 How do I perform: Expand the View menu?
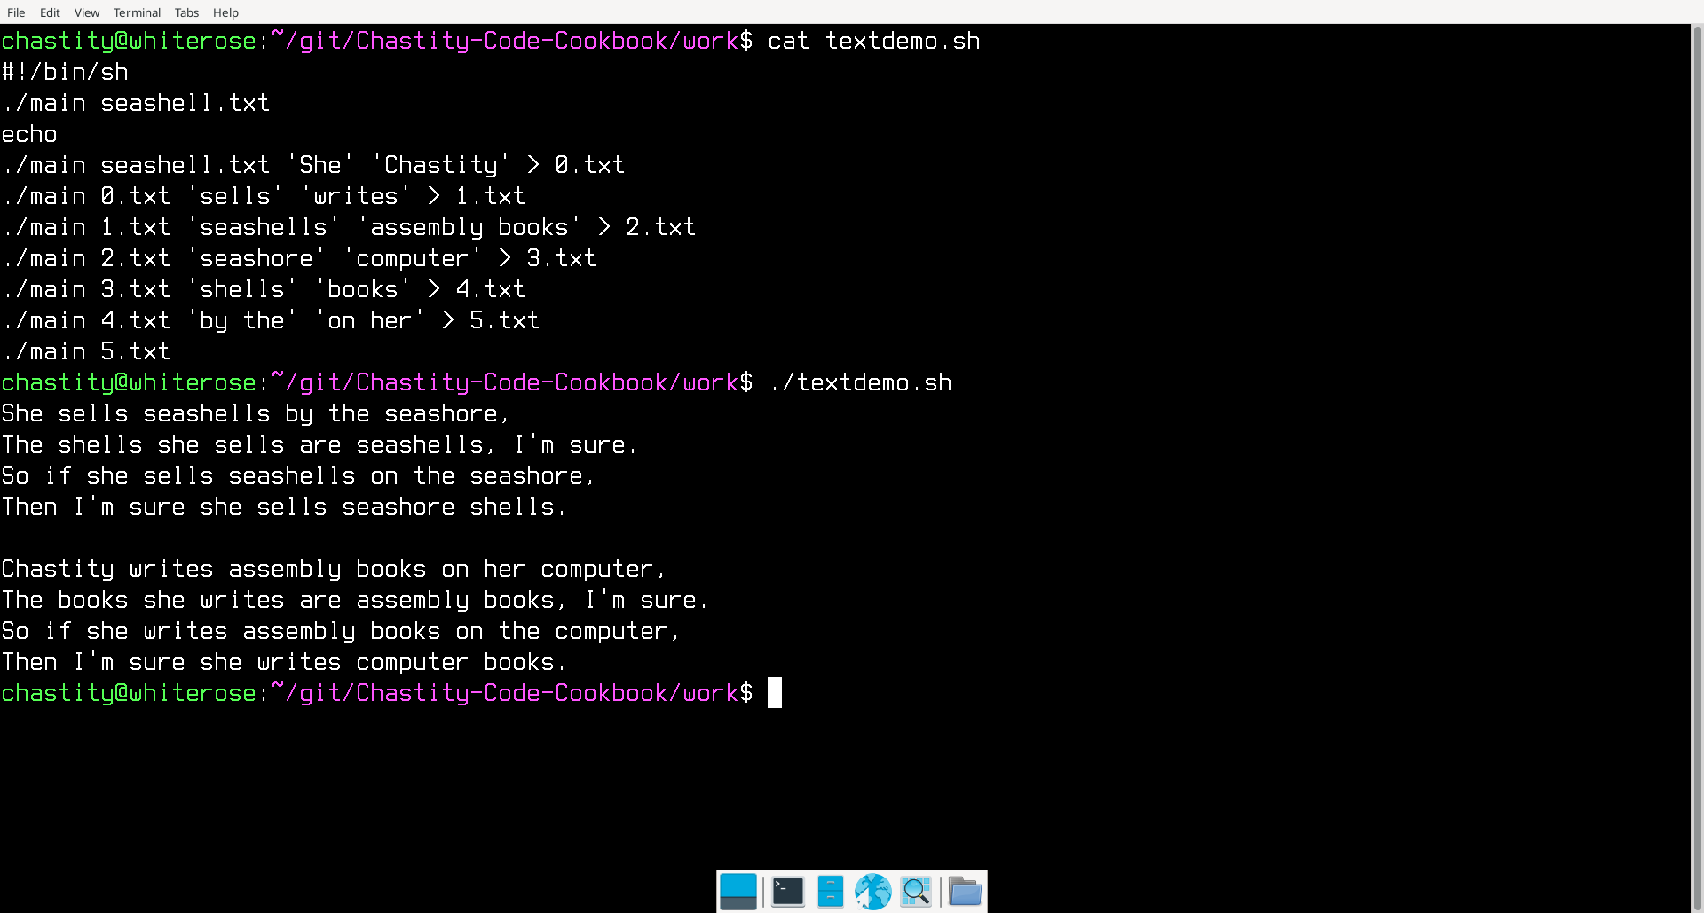(x=87, y=12)
